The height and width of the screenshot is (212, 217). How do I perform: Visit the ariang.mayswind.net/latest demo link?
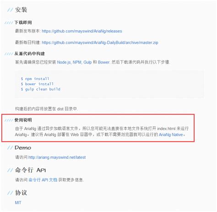(57, 158)
